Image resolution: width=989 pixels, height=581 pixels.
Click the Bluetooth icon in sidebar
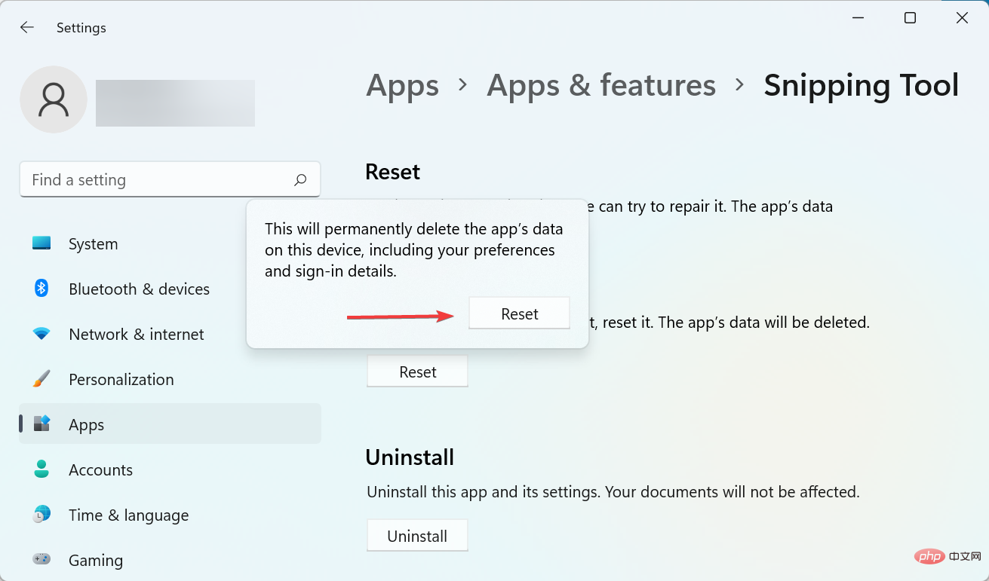[x=41, y=288]
